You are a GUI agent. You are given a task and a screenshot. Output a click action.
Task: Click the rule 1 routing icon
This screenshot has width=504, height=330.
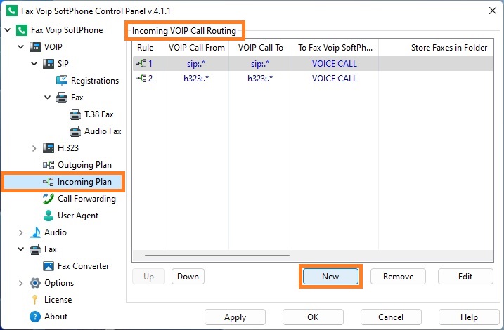coord(141,63)
